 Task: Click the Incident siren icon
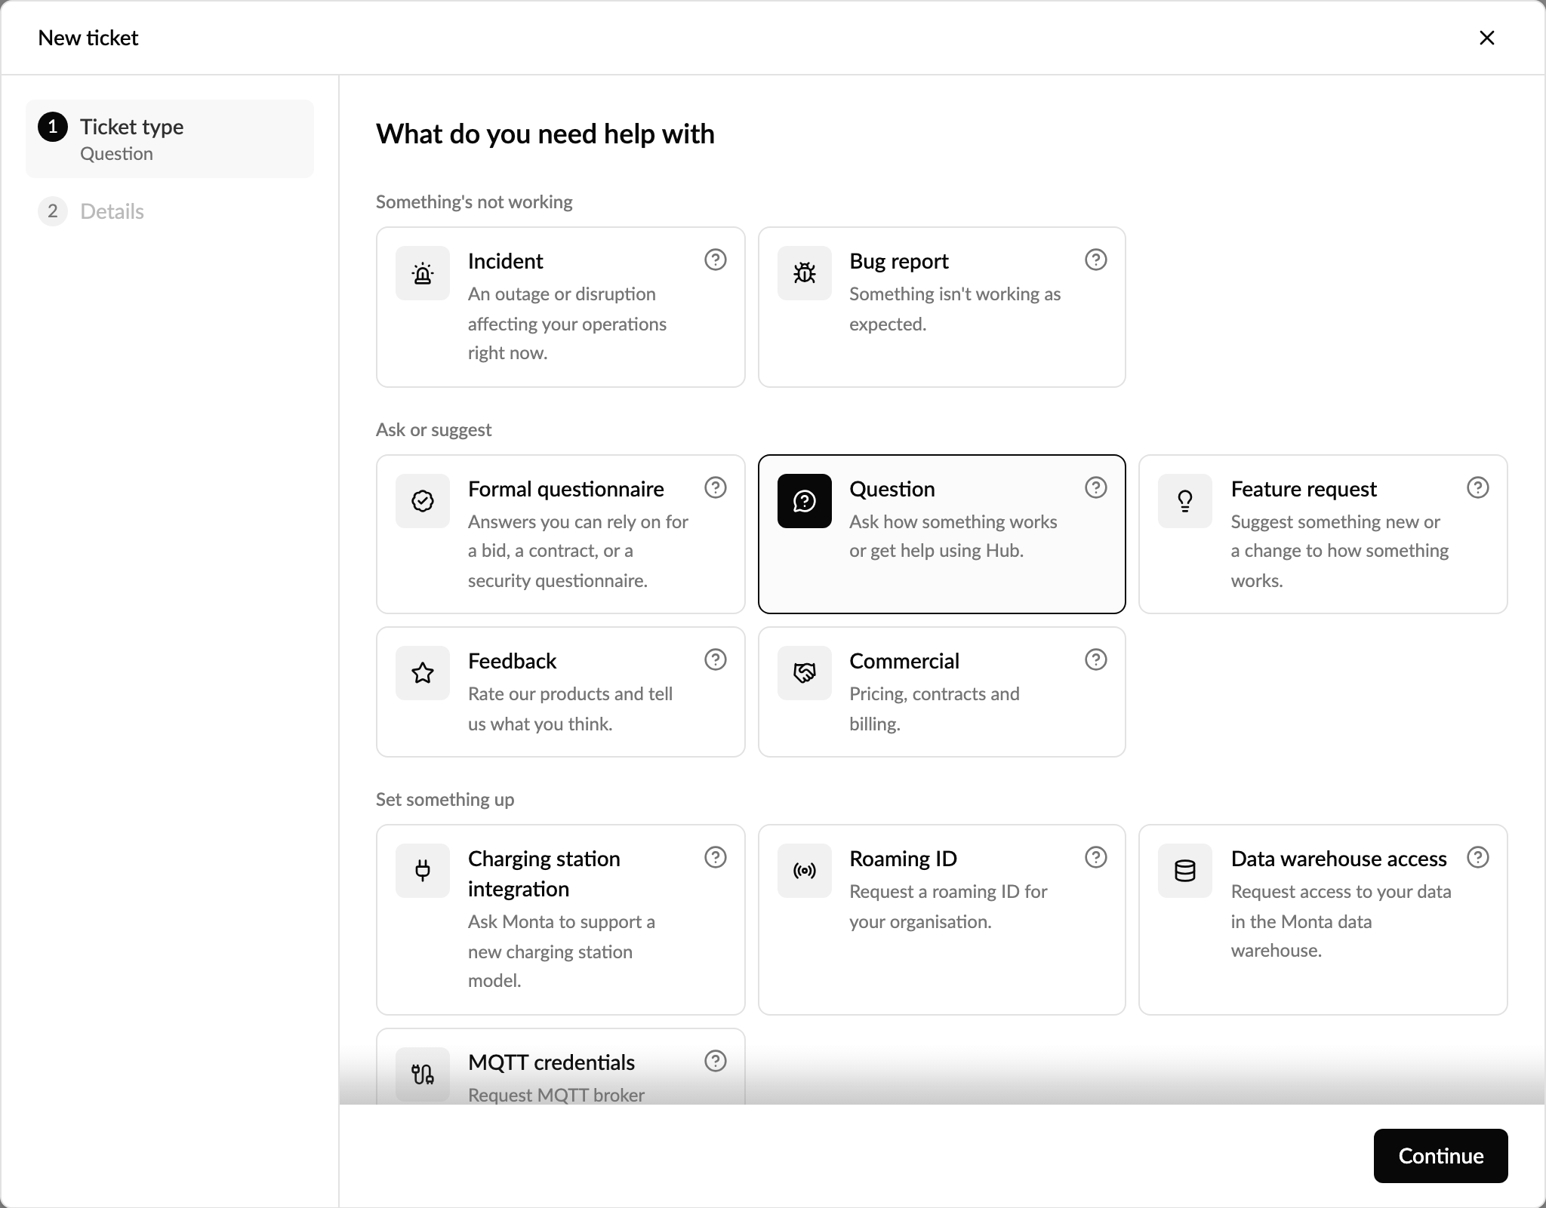[x=423, y=273]
